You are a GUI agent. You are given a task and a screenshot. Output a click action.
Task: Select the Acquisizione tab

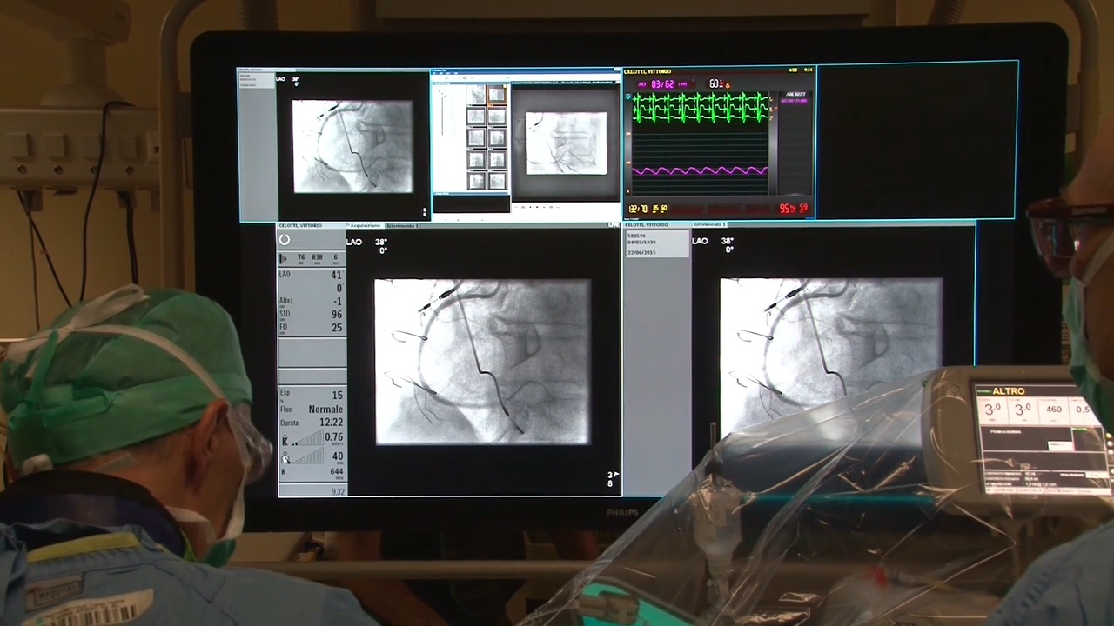364,226
